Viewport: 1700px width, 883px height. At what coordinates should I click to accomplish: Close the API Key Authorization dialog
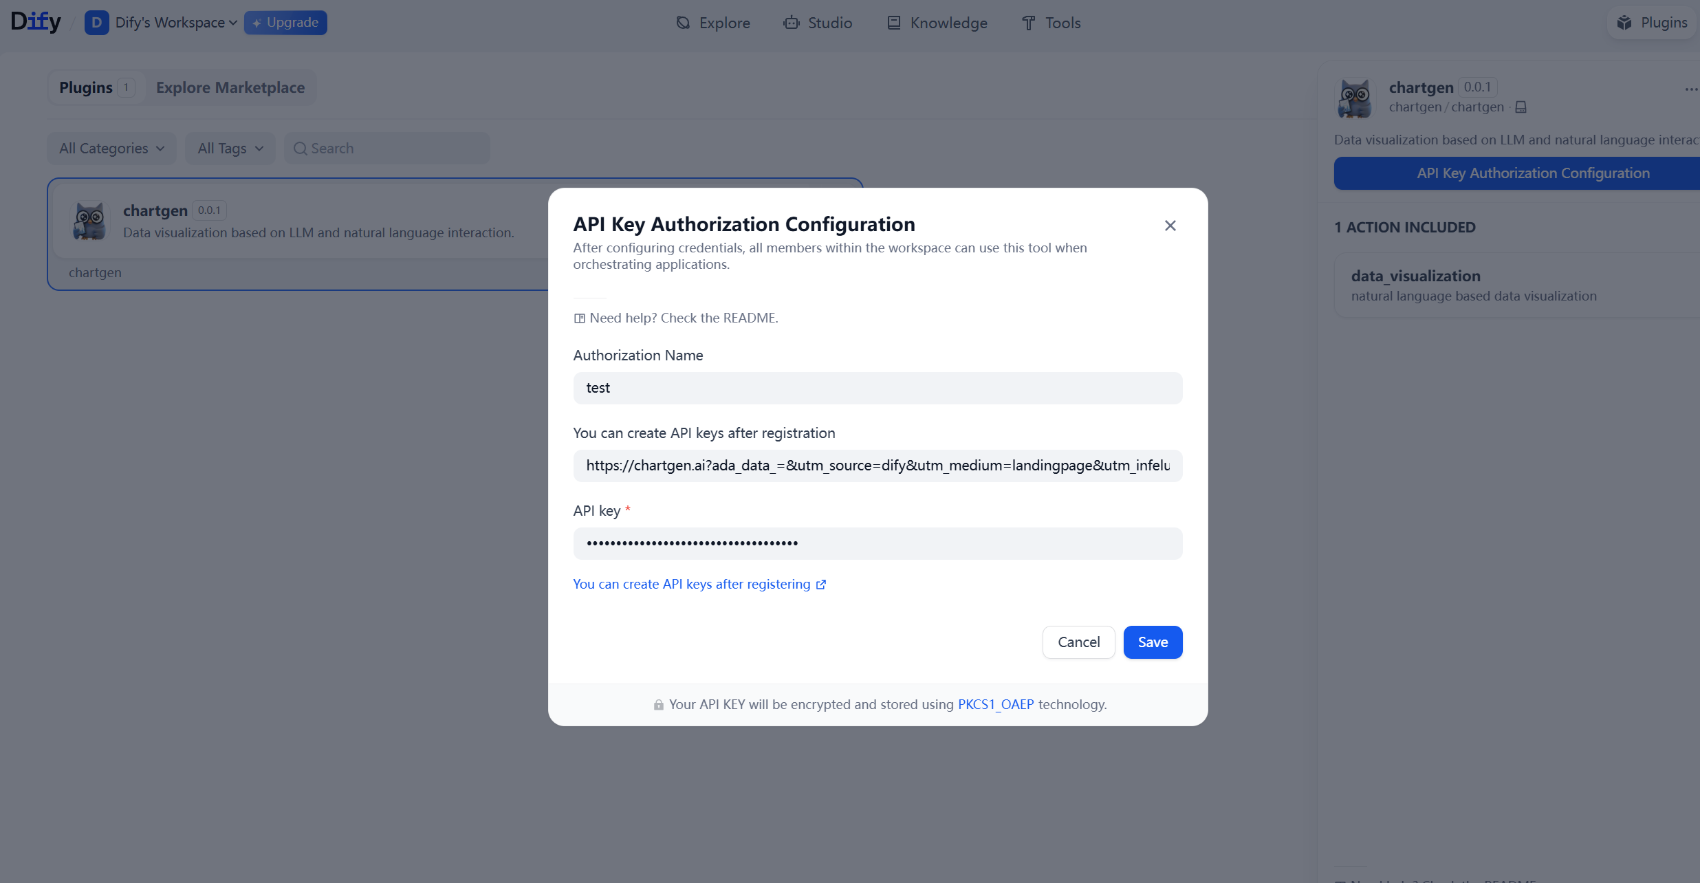click(1170, 226)
